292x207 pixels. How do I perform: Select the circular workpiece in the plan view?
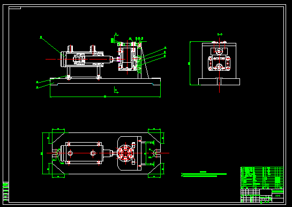pos(125,153)
